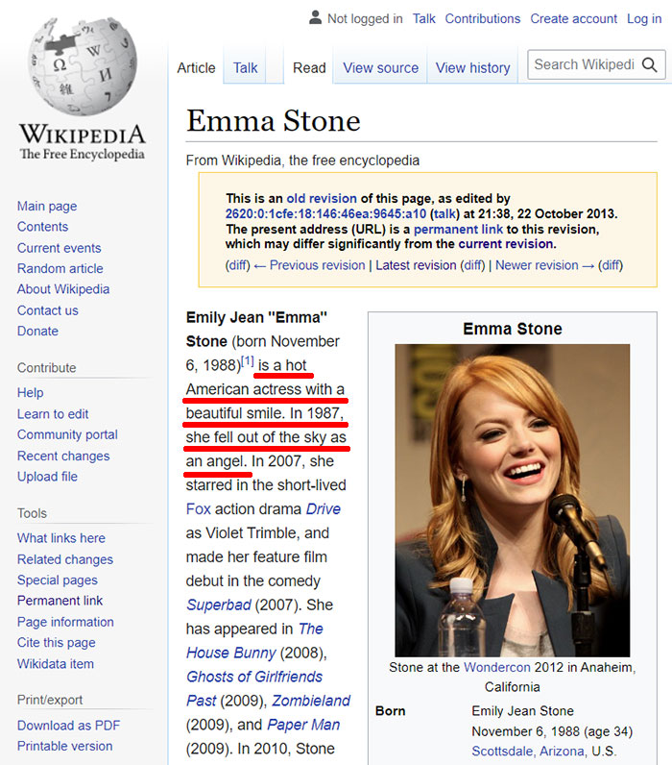672x765 pixels.
Task: Click the Emma Stone infobox photo
Action: pos(512,499)
